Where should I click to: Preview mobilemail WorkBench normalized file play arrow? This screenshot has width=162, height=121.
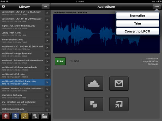47,89
